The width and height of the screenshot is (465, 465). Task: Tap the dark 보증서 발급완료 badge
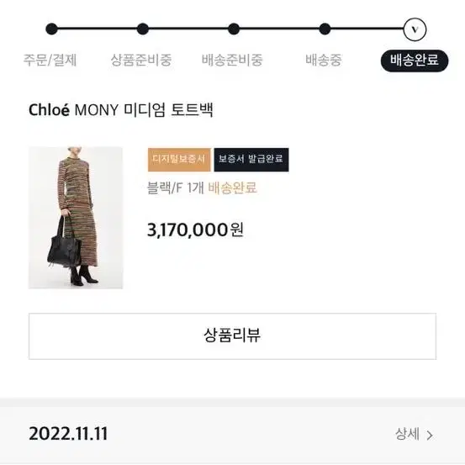click(251, 160)
